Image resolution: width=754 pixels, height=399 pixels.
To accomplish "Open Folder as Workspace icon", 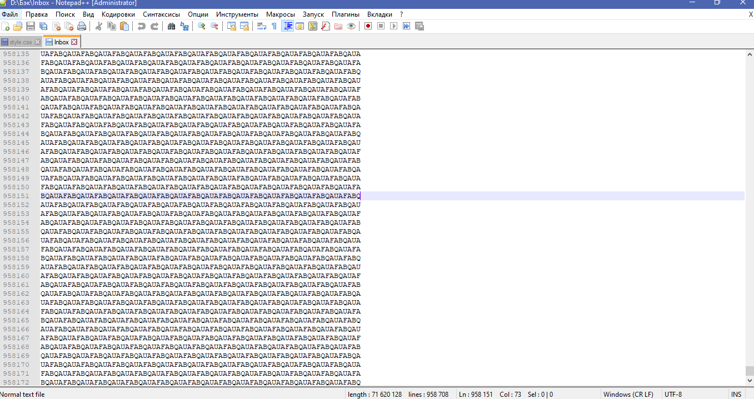I will click(338, 26).
